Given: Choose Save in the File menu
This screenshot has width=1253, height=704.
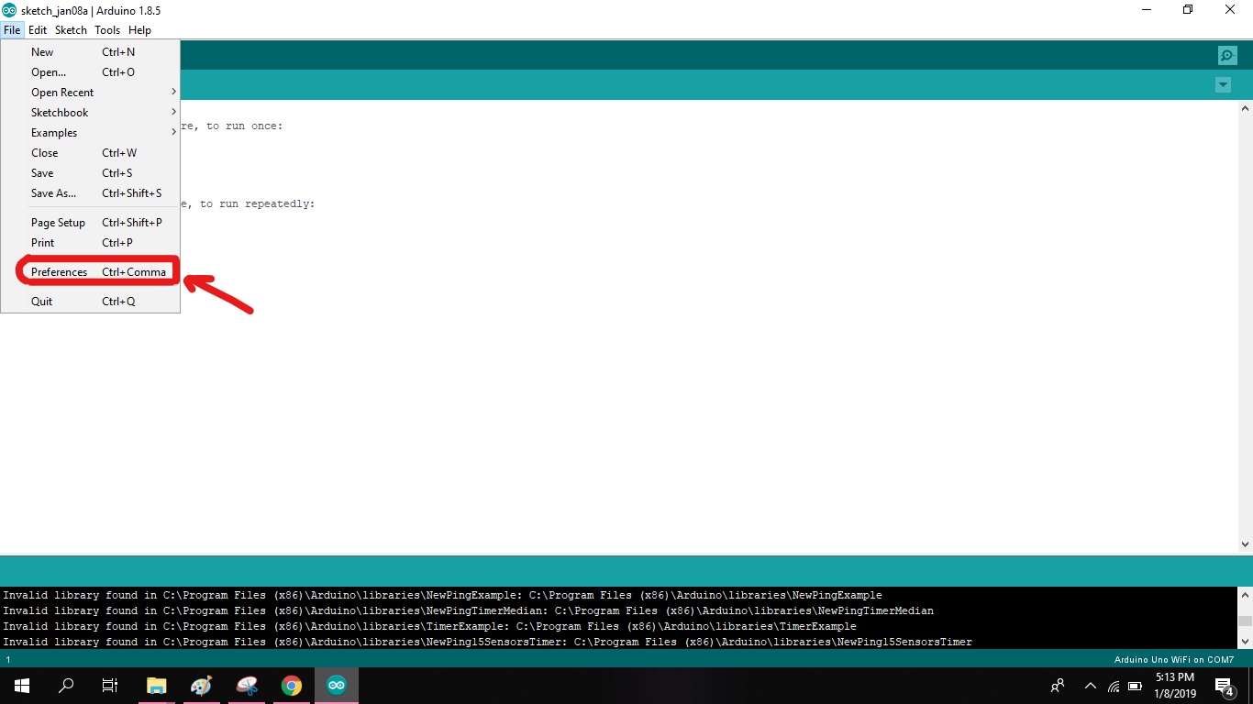Looking at the screenshot, I should tap(90, 173).
